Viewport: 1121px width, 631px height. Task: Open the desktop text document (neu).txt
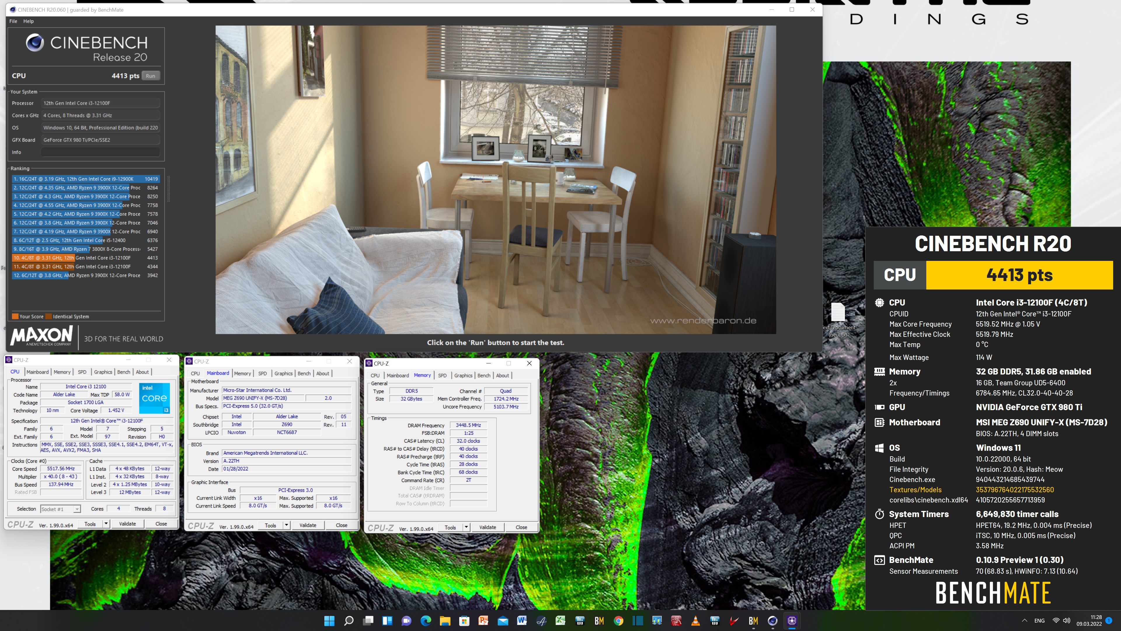coord(838,320)
